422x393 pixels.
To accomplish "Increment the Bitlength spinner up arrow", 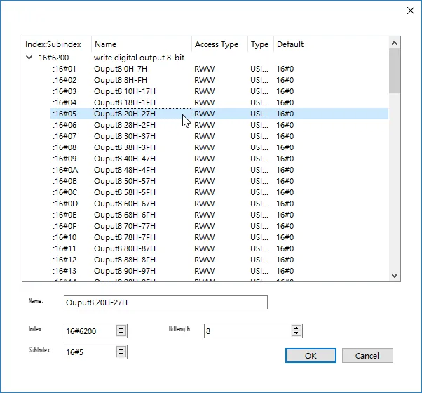I will pyautogui.click(x=297, y=328).
